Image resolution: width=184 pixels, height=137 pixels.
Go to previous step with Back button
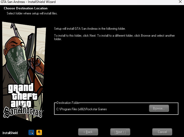tap(88, 132)
